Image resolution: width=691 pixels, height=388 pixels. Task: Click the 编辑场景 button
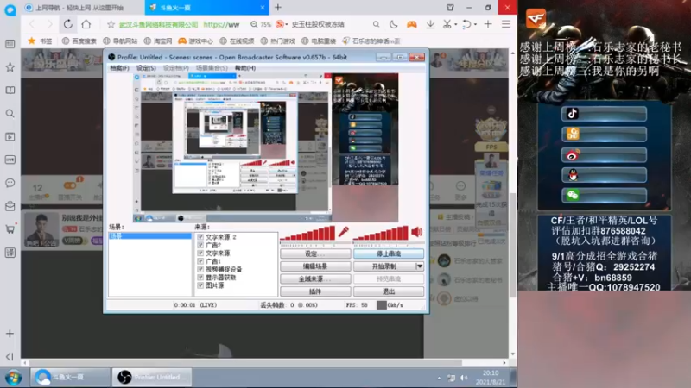[x=315, y=266]
